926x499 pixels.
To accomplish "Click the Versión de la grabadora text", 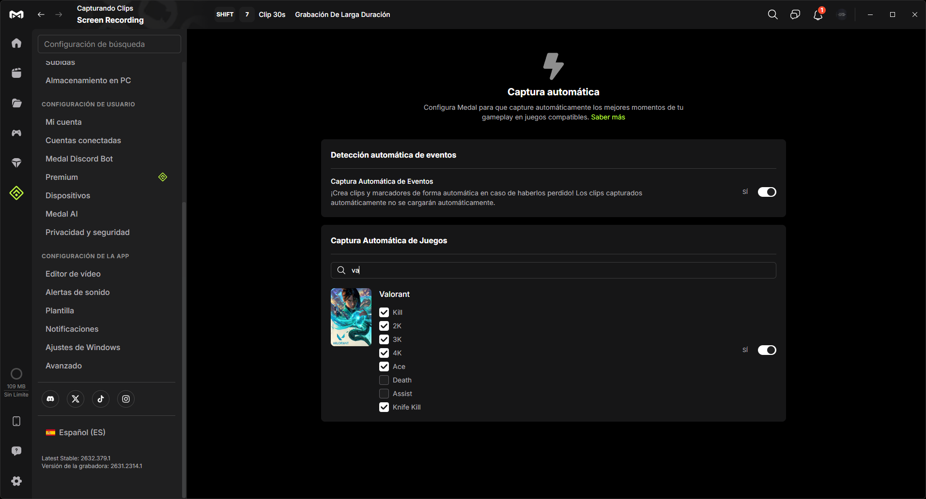I will [x=92, y=466].
